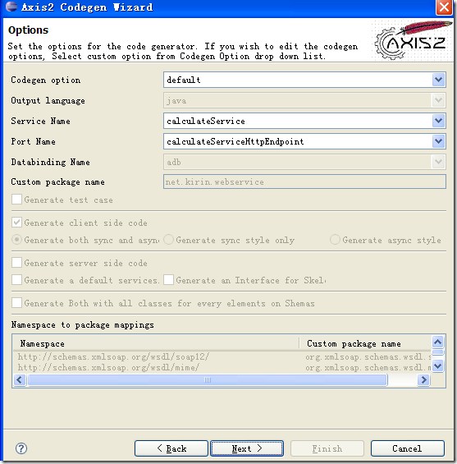Expand the Port Name dropdown arrow
Viewport: 457px width, 464px height.
coord(438,141)
